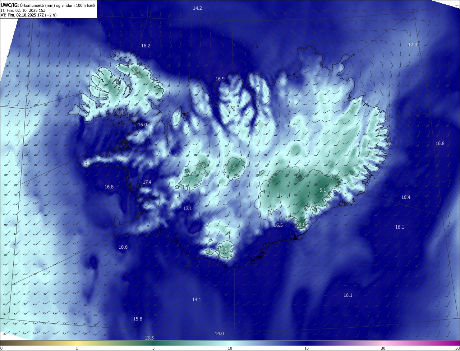The image size is (460, 351).
Task: Click the color scale tick labeled 15
Action: pos(307,348)
